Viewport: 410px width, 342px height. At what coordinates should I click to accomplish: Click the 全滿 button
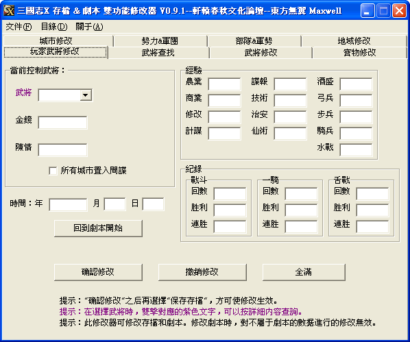304,272
